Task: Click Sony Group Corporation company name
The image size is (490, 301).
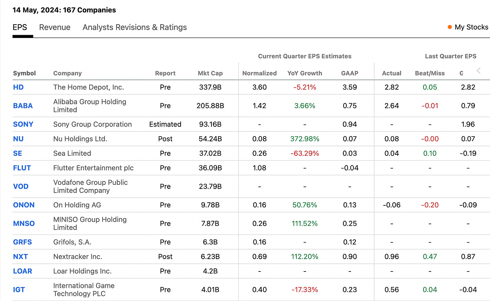Action: [93, 124]
